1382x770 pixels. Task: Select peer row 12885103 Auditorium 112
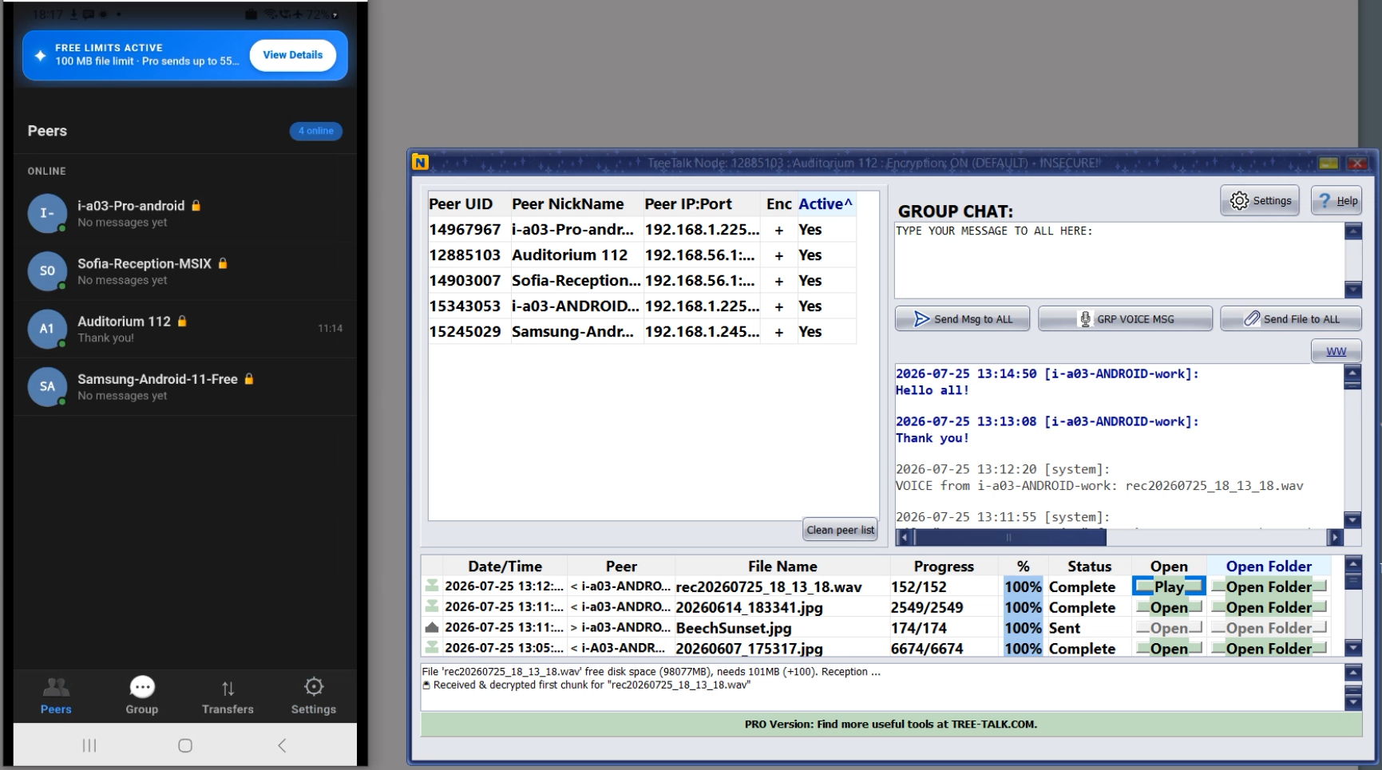[x=642, y=255]
